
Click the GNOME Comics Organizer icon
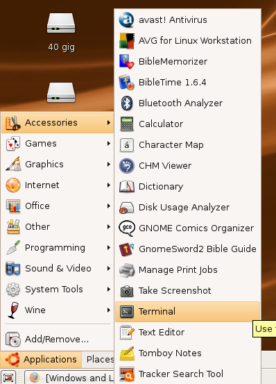click(127, 228)
